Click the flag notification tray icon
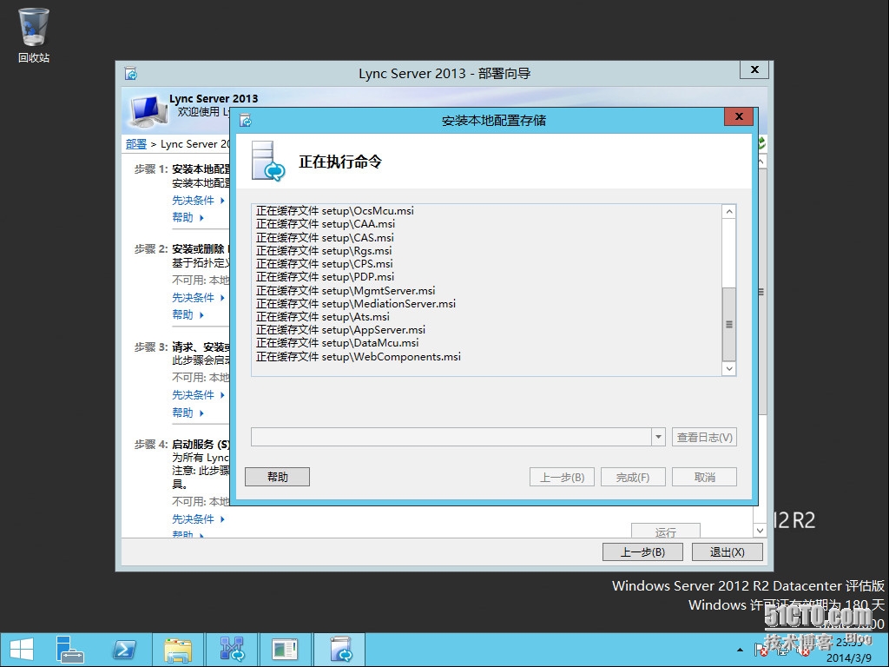Viewport: 889px width, 667px height. (761, 650)
